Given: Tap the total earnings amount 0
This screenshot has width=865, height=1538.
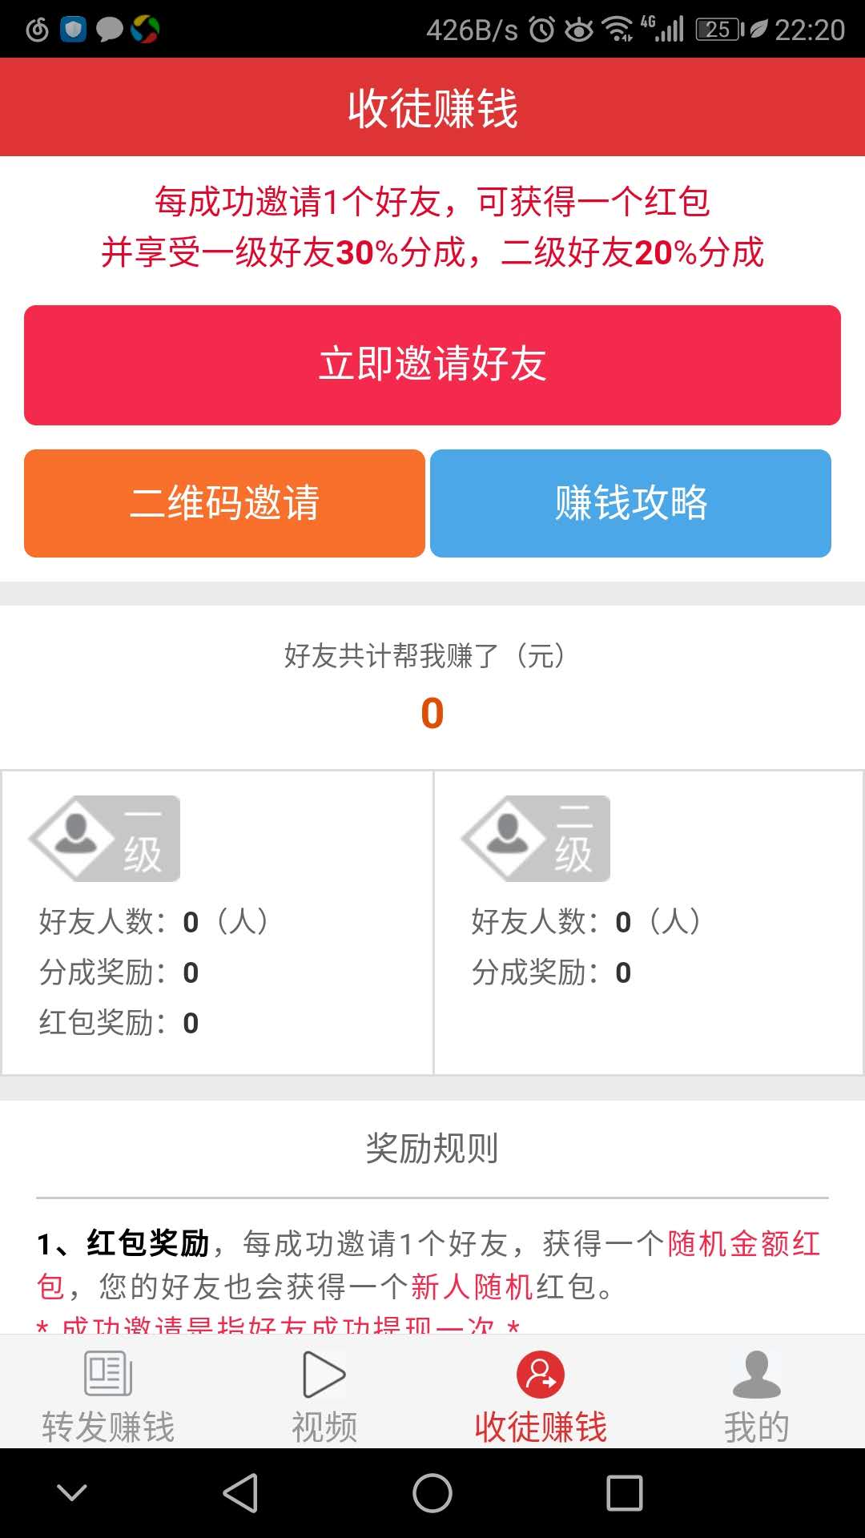Looking at the screenshot, I should [432, 713].
